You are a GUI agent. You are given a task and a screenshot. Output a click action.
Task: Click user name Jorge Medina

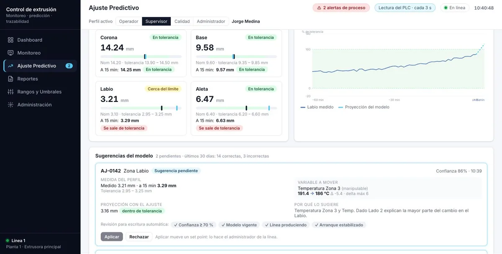246,21
